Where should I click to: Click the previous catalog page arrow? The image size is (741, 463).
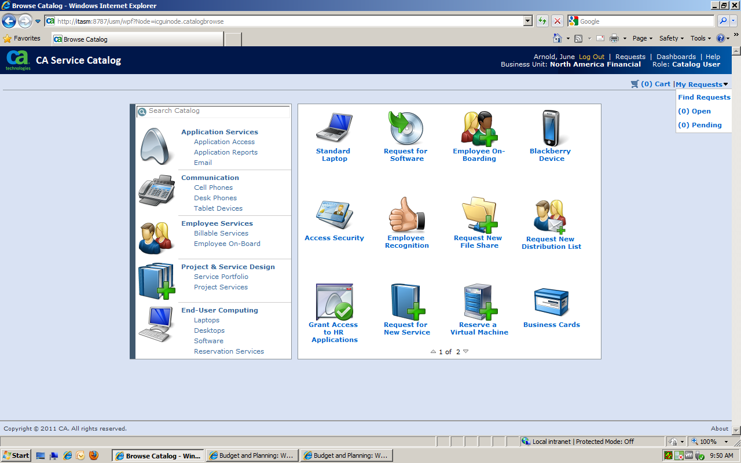point(434,351)
